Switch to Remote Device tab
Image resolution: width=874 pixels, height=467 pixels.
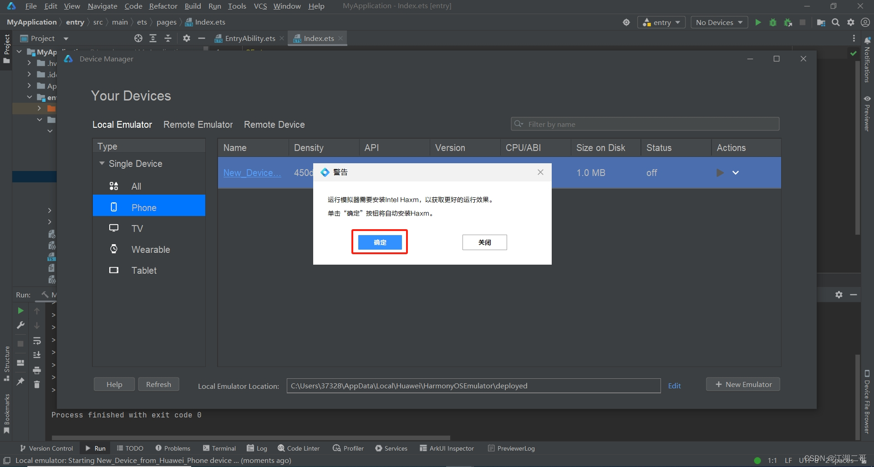coord(274,125)
